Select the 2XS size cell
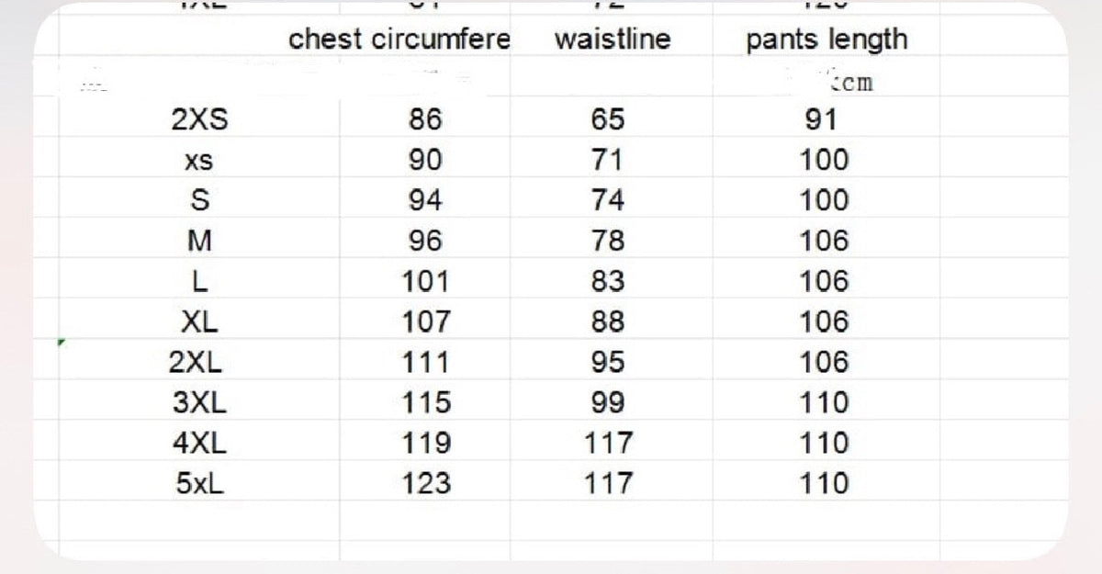 pos(198,119)
